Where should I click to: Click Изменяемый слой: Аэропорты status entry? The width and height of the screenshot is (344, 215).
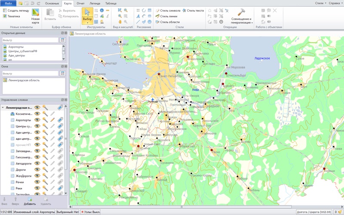point(34,212)
